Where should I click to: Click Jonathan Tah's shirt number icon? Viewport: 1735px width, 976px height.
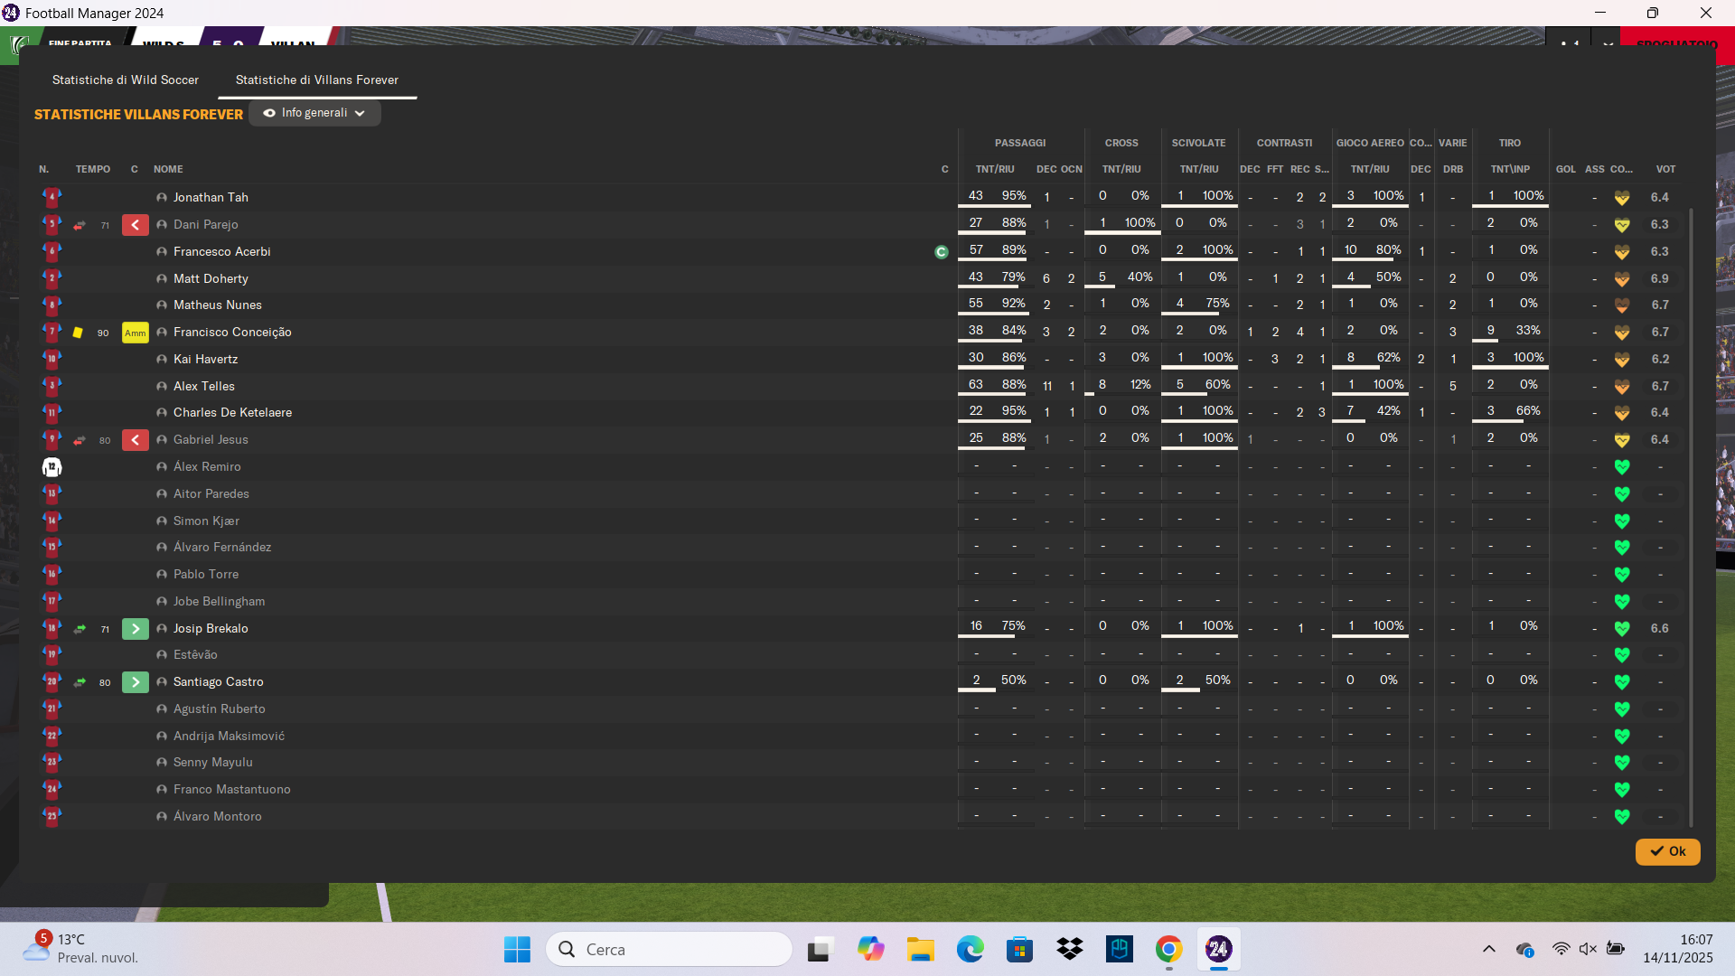pyautogui.click(x=52, y=197)
